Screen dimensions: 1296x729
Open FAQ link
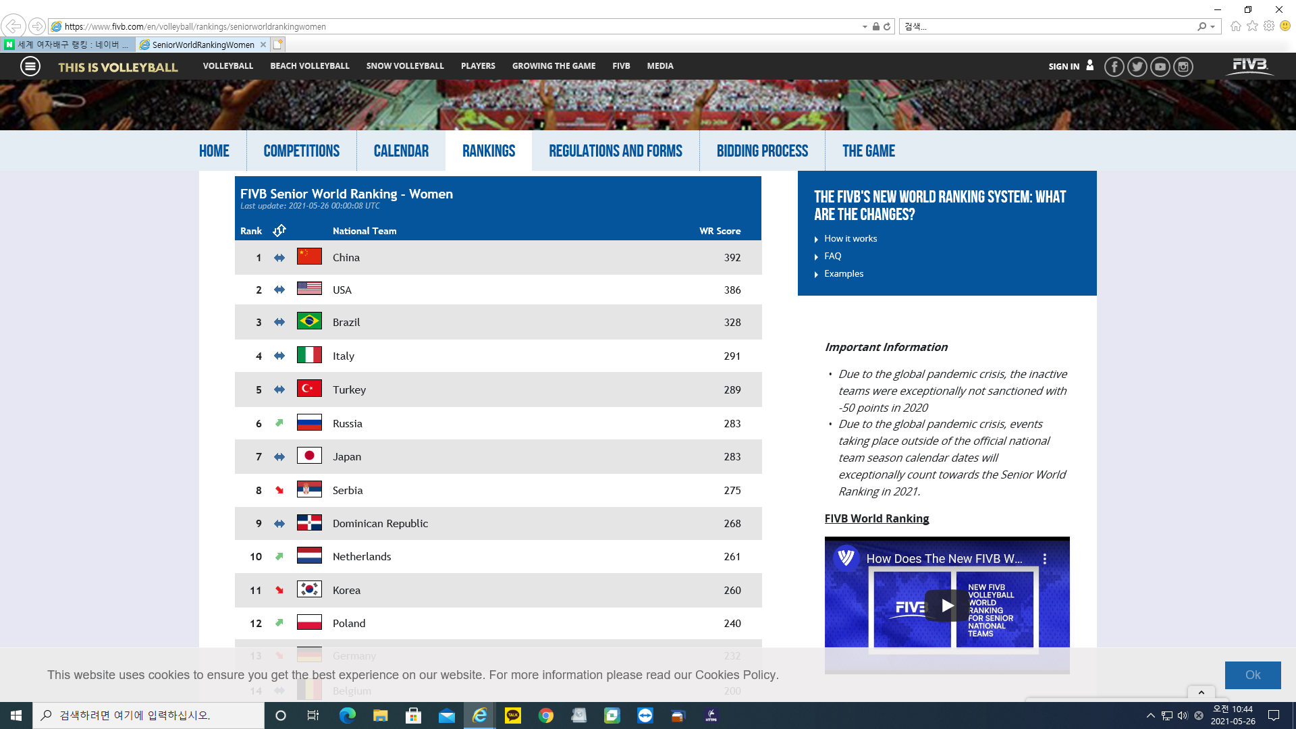click(832, 256)
